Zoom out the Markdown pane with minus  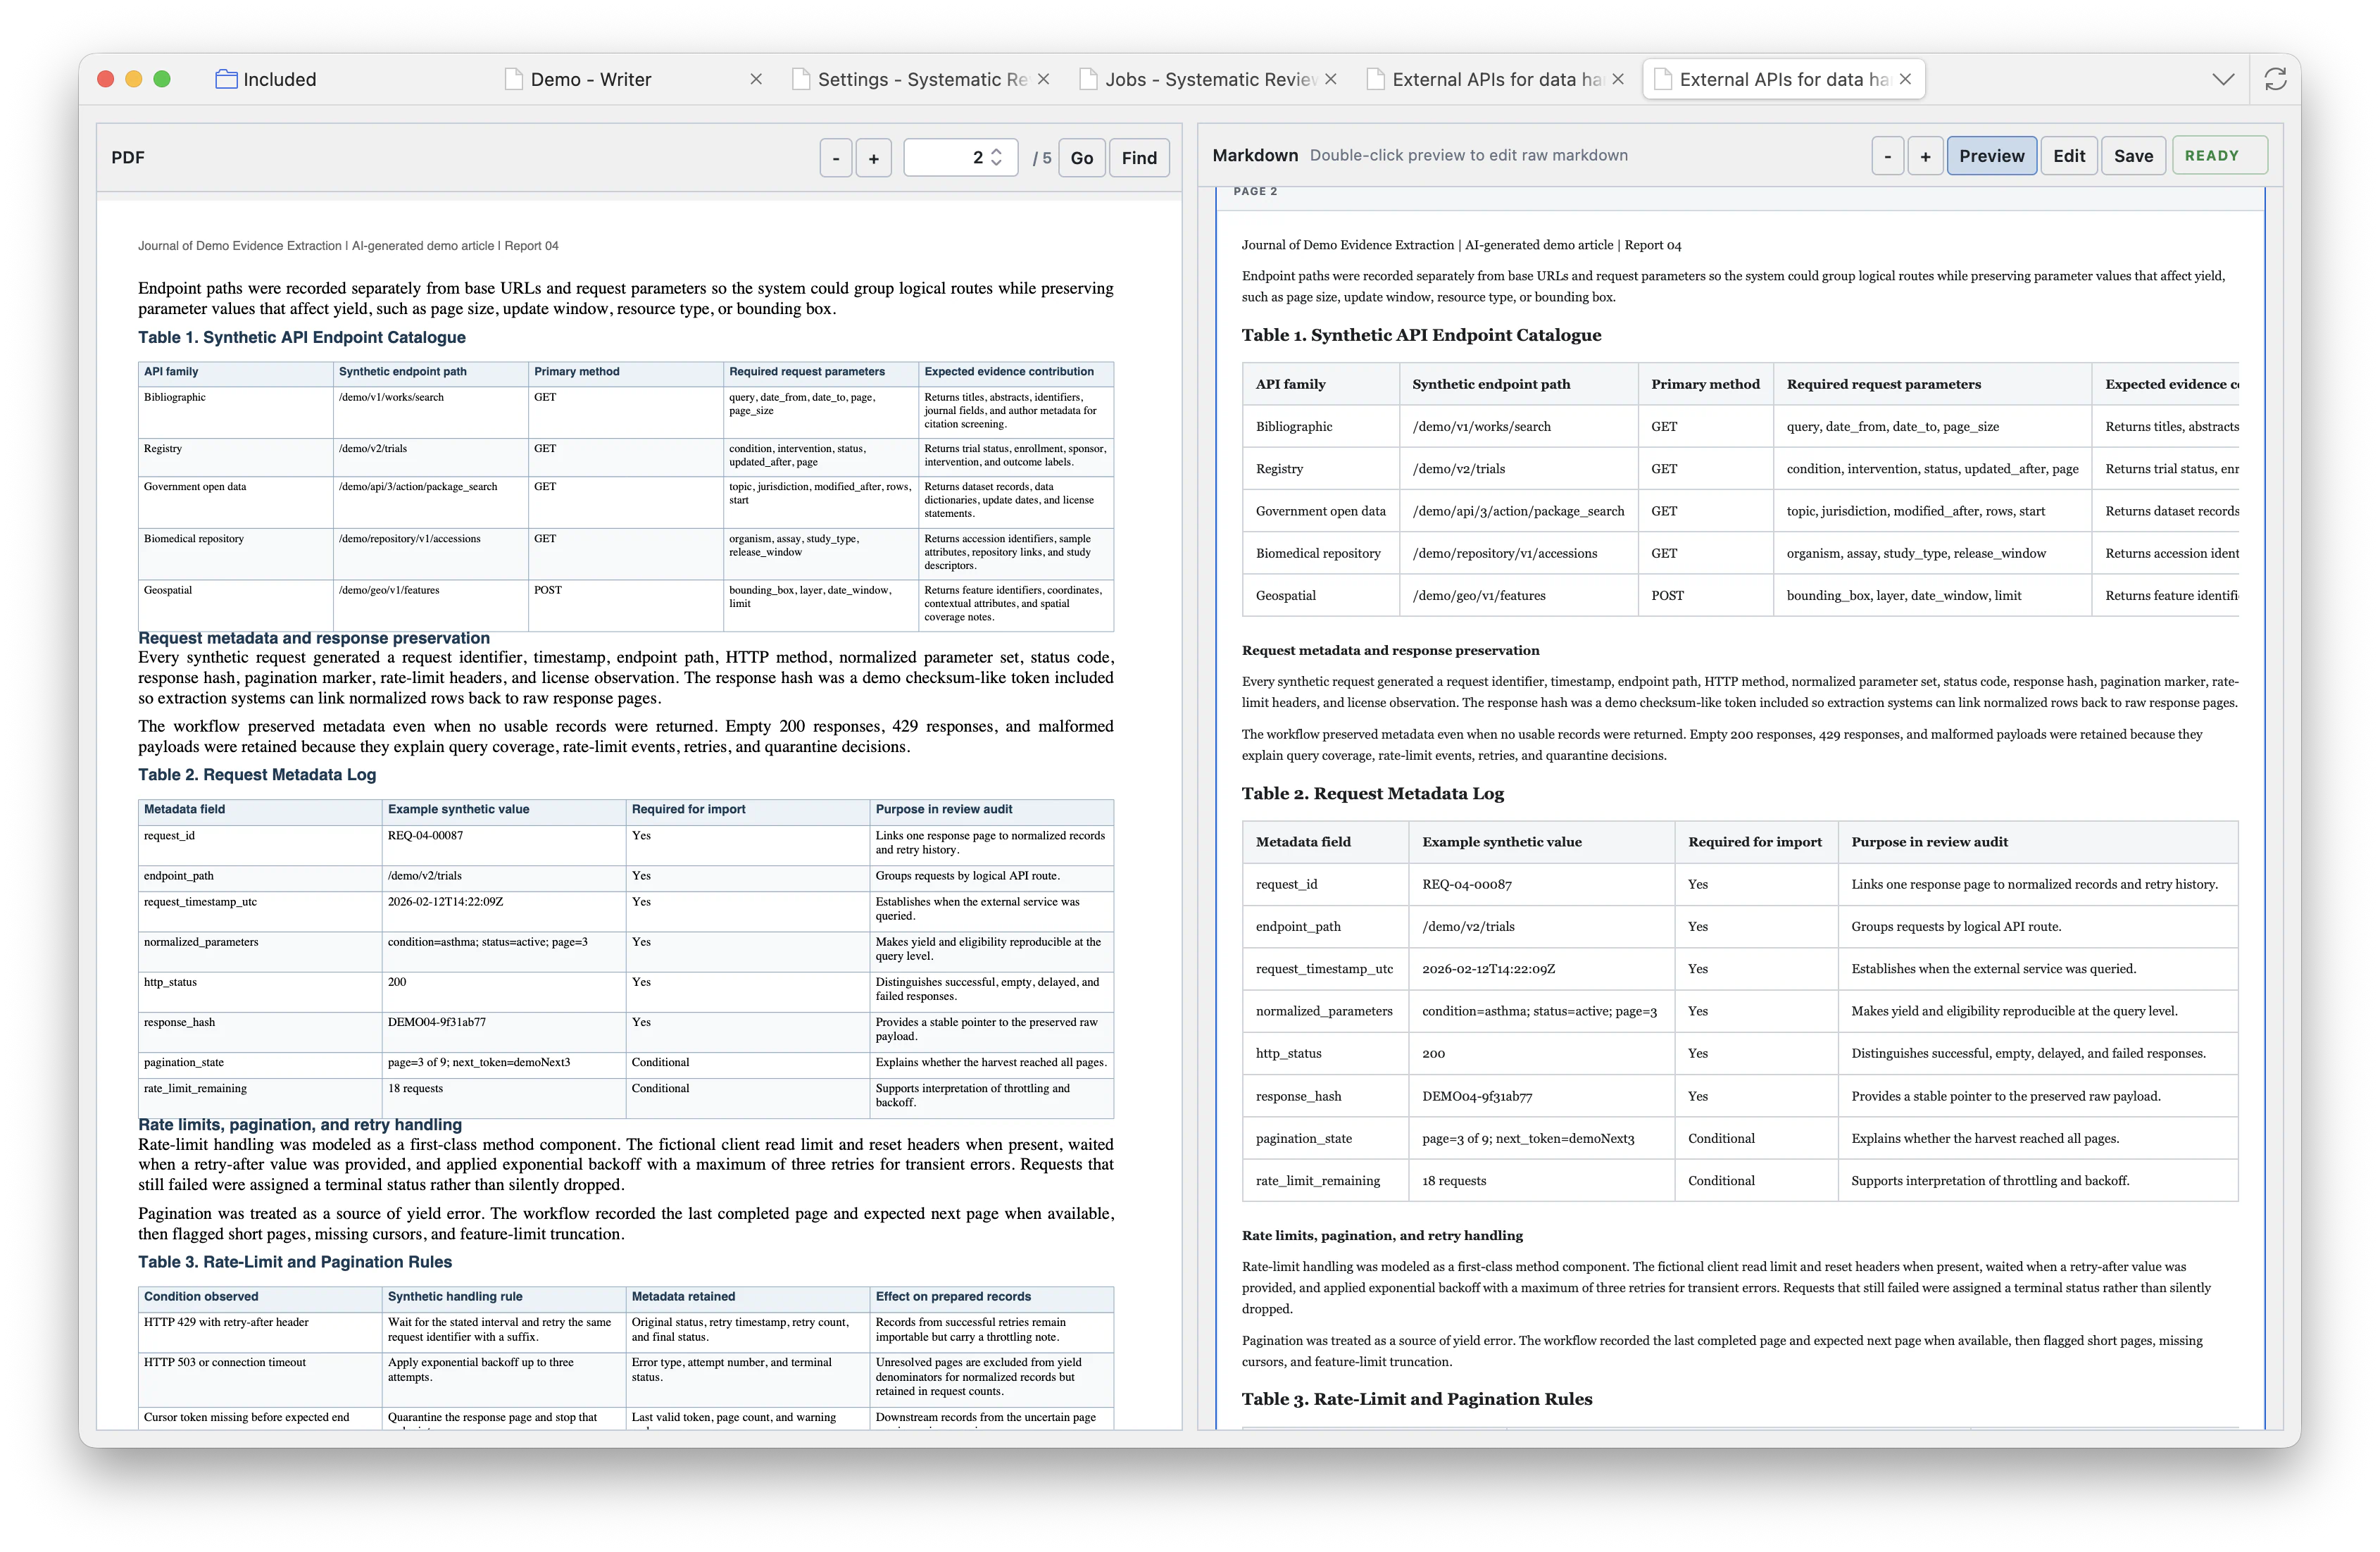point(1887,156)
